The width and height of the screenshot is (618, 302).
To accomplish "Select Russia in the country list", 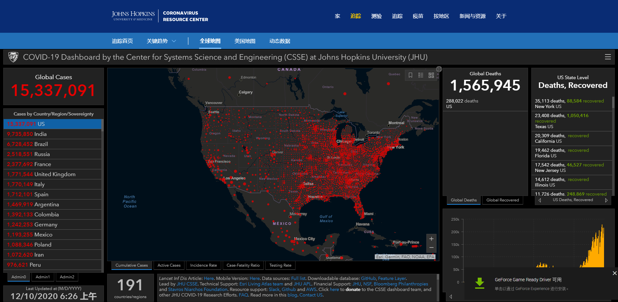I will pyautogui.click(x=53, y=154).
